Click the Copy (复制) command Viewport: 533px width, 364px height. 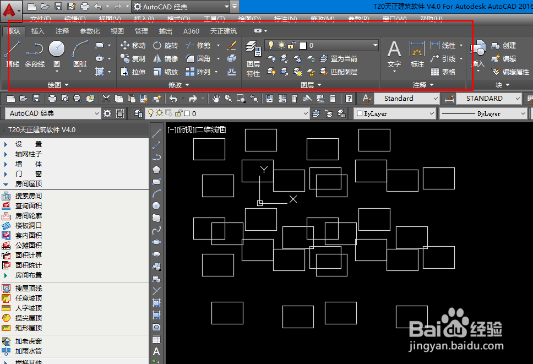133,58
